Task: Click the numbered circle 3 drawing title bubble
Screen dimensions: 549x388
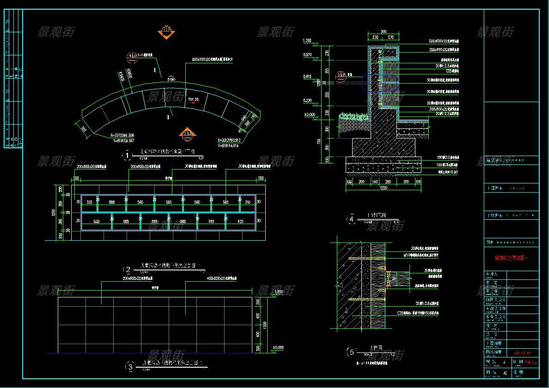Action: point(130,367)
